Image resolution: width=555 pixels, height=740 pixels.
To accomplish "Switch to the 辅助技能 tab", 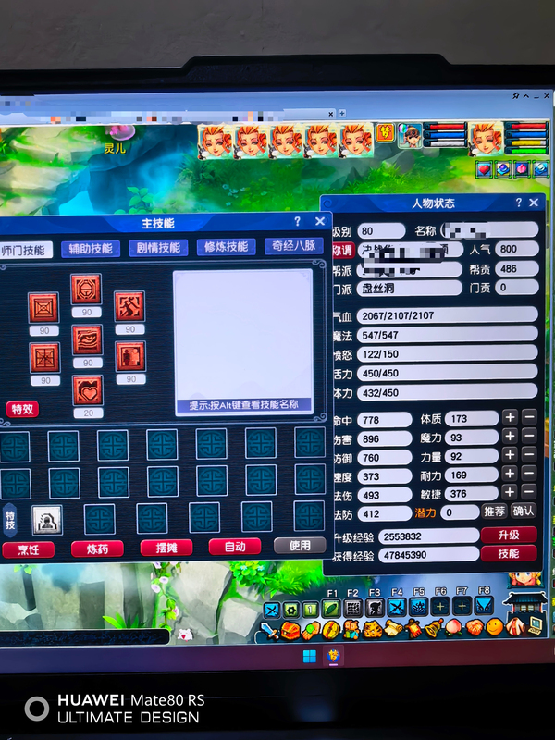I will [90, 248].
